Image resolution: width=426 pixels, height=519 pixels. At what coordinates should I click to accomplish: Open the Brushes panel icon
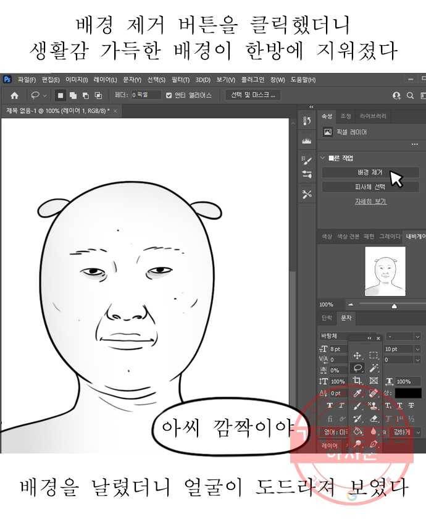307,174
